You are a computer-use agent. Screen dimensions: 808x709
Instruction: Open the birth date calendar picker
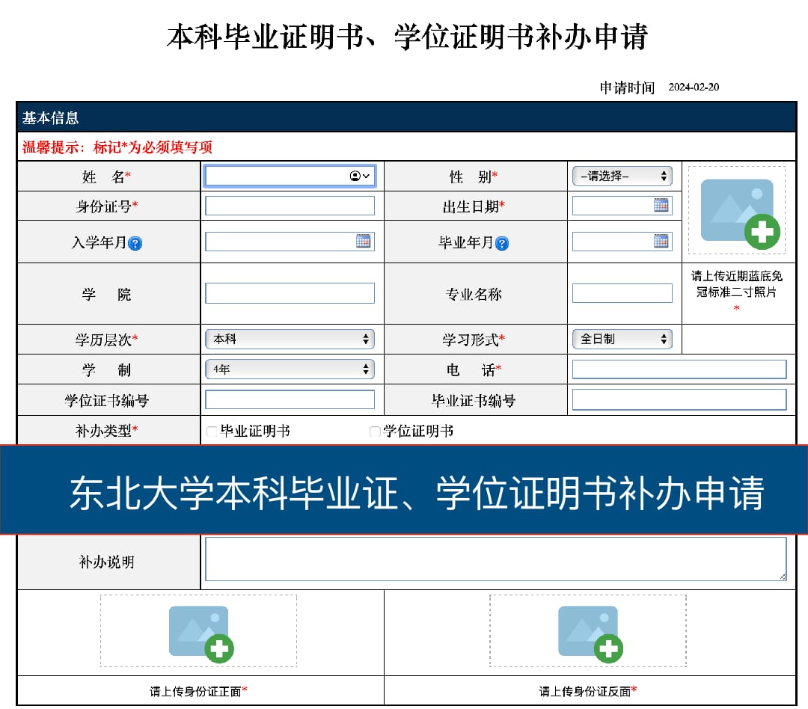point(661,206)
